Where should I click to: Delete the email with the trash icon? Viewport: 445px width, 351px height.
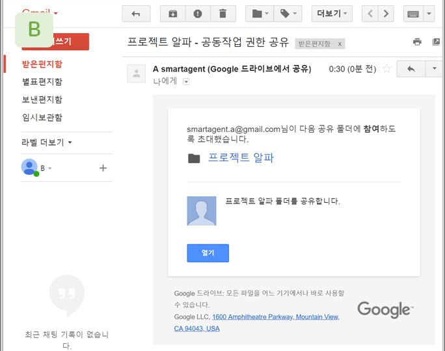[x=223, y=14]
